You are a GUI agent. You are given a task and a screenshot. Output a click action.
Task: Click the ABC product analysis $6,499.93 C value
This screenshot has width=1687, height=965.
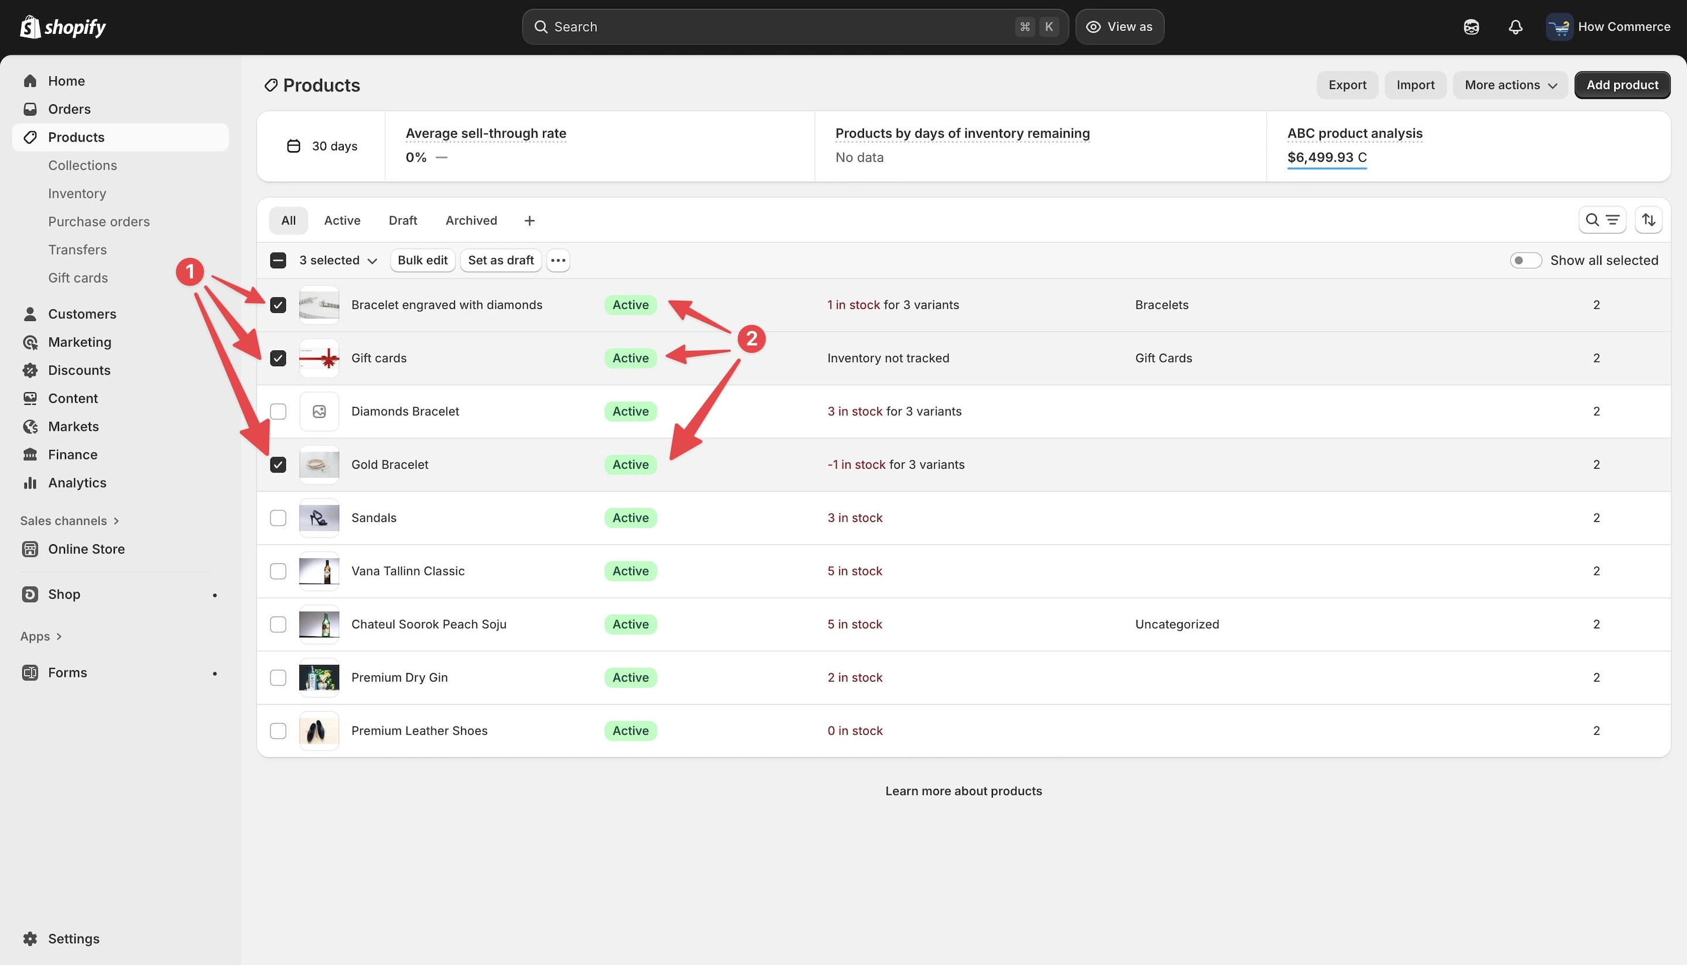tap(1327, 158)
